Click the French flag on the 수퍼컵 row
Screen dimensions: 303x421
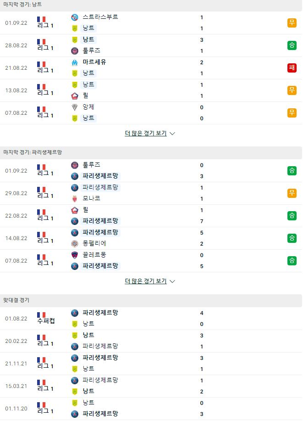point(41,314)
